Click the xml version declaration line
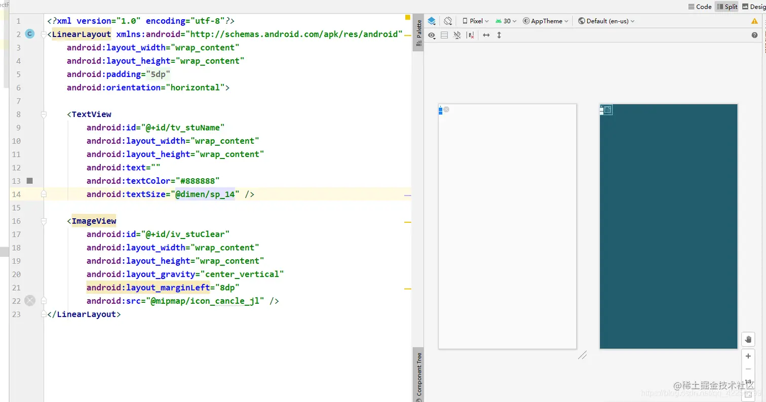This screenshot has height=402, width=766. 141,21
